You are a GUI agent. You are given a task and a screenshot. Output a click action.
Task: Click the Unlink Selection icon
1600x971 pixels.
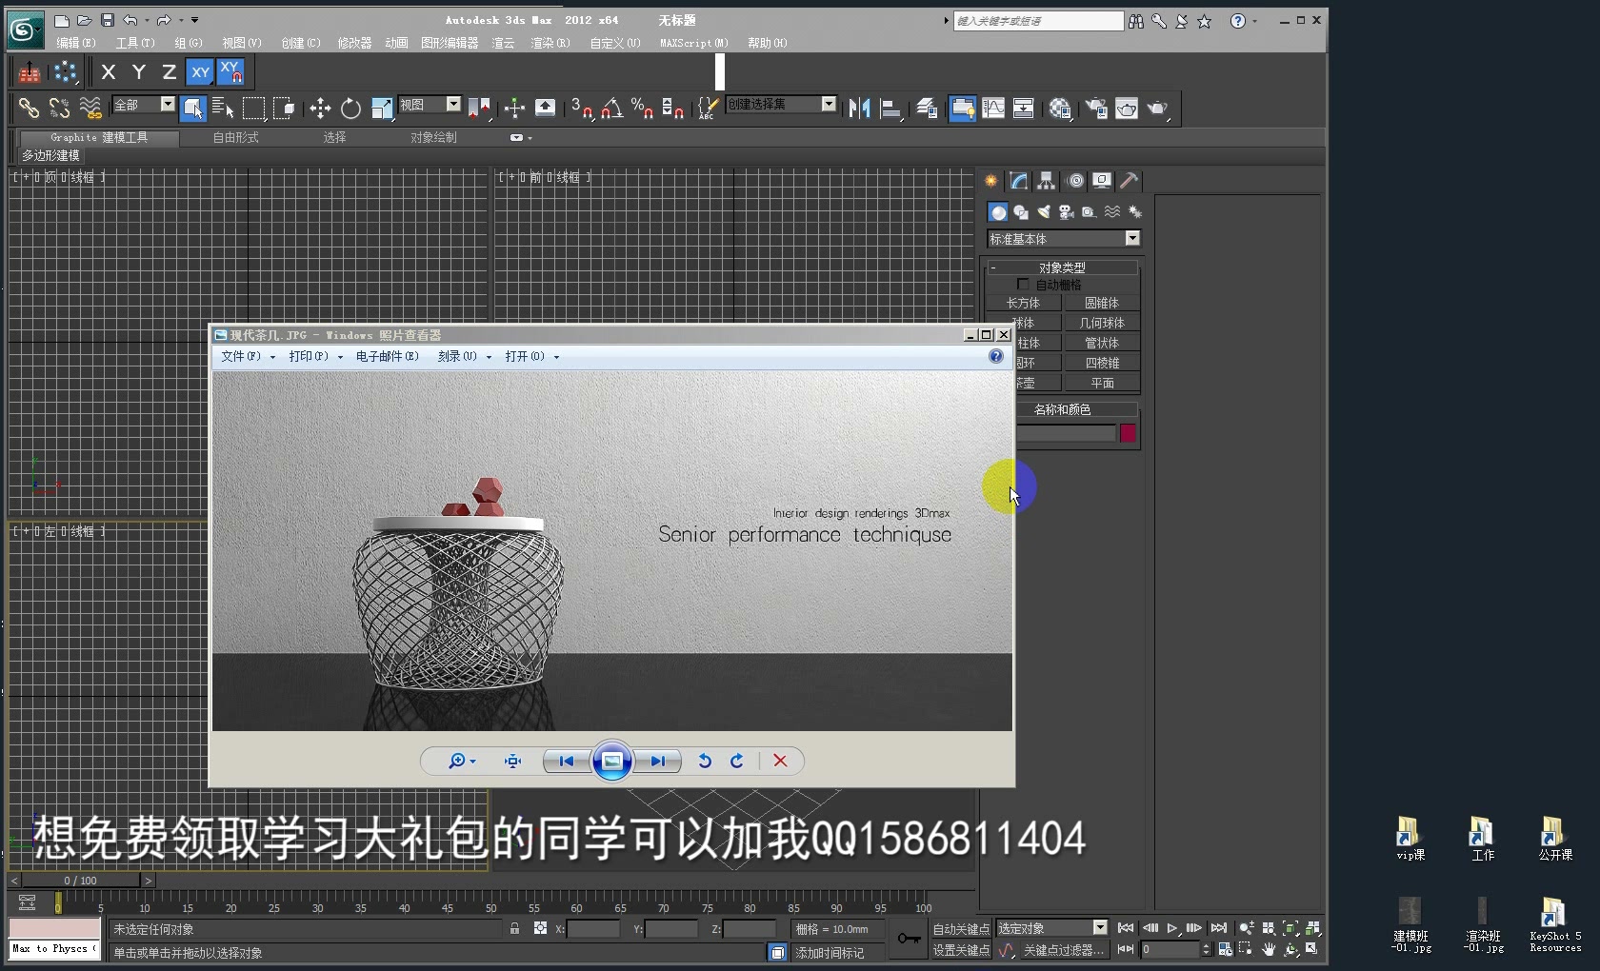(x=59, y=109)
